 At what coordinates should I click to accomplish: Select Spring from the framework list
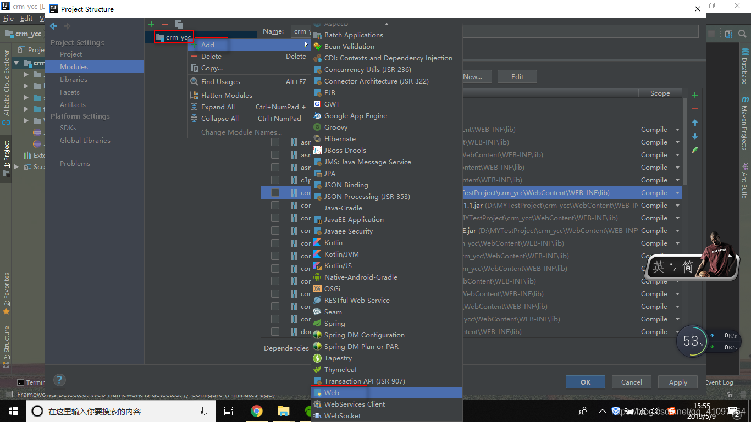point(387,324)
